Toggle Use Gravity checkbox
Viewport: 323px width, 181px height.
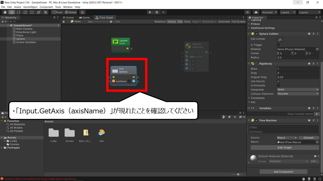[278, 81]
